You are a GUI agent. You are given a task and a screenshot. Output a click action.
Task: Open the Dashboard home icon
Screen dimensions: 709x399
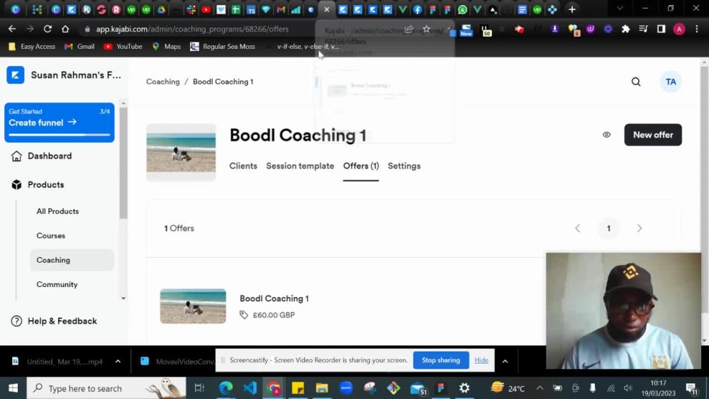(16, 156)
